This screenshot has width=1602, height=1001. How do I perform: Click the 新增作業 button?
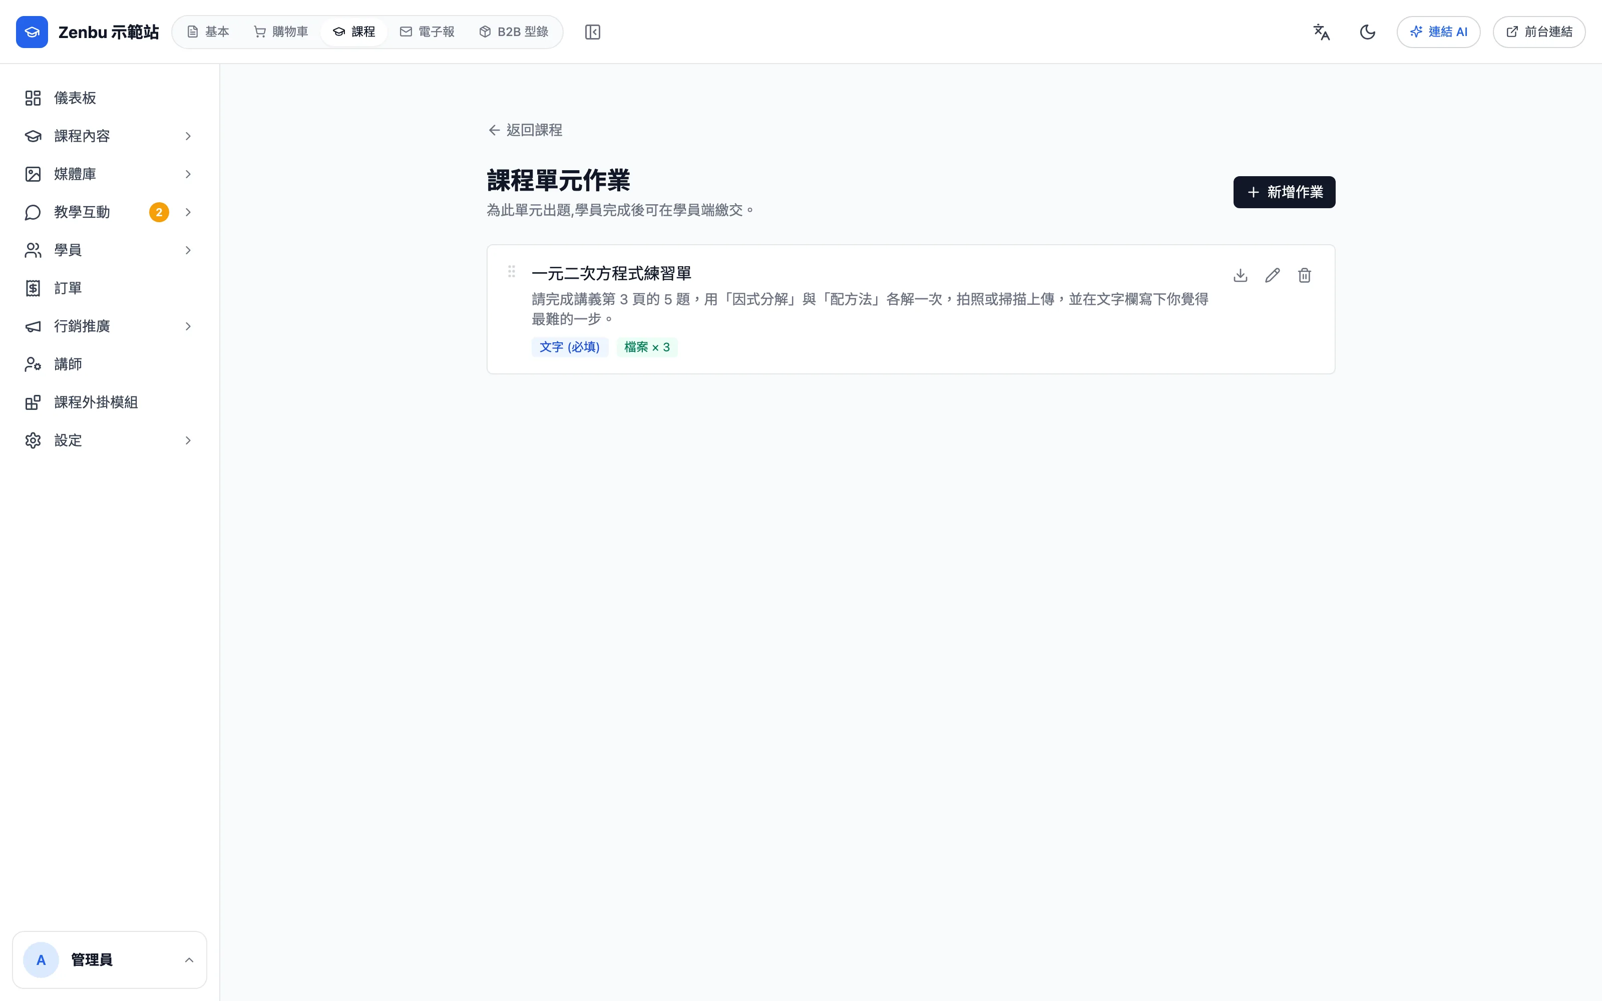tap(1284, 192)
